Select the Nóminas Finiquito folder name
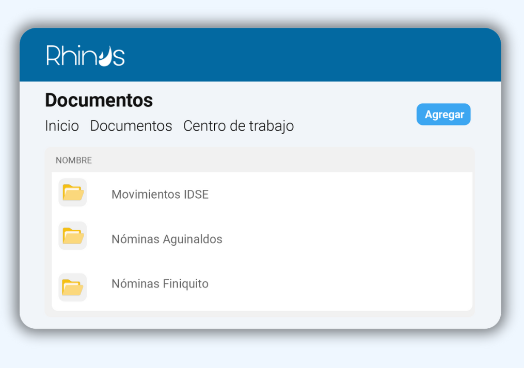The width and height of the screenshot is (524, 368). [x=160, y=284]
